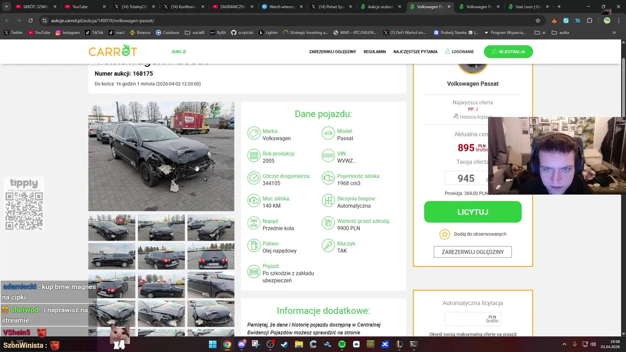Open the autka bookmarks folder

pyautogui.click(x=560, y=33)
